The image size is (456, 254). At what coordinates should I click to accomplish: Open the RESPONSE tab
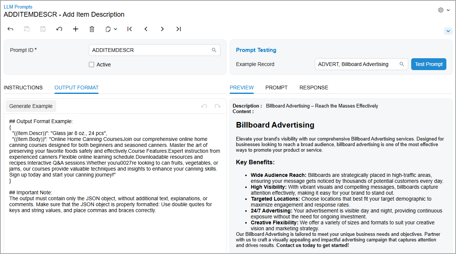(314, 88)
